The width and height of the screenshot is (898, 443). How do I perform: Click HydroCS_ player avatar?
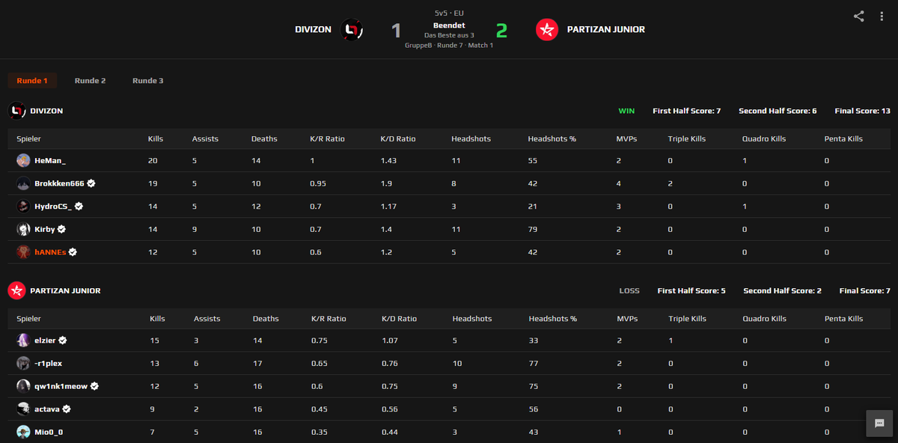pos(23,207)
